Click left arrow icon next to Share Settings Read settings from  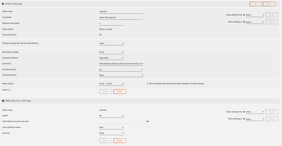pyautogui.click(x=244, y=15)
